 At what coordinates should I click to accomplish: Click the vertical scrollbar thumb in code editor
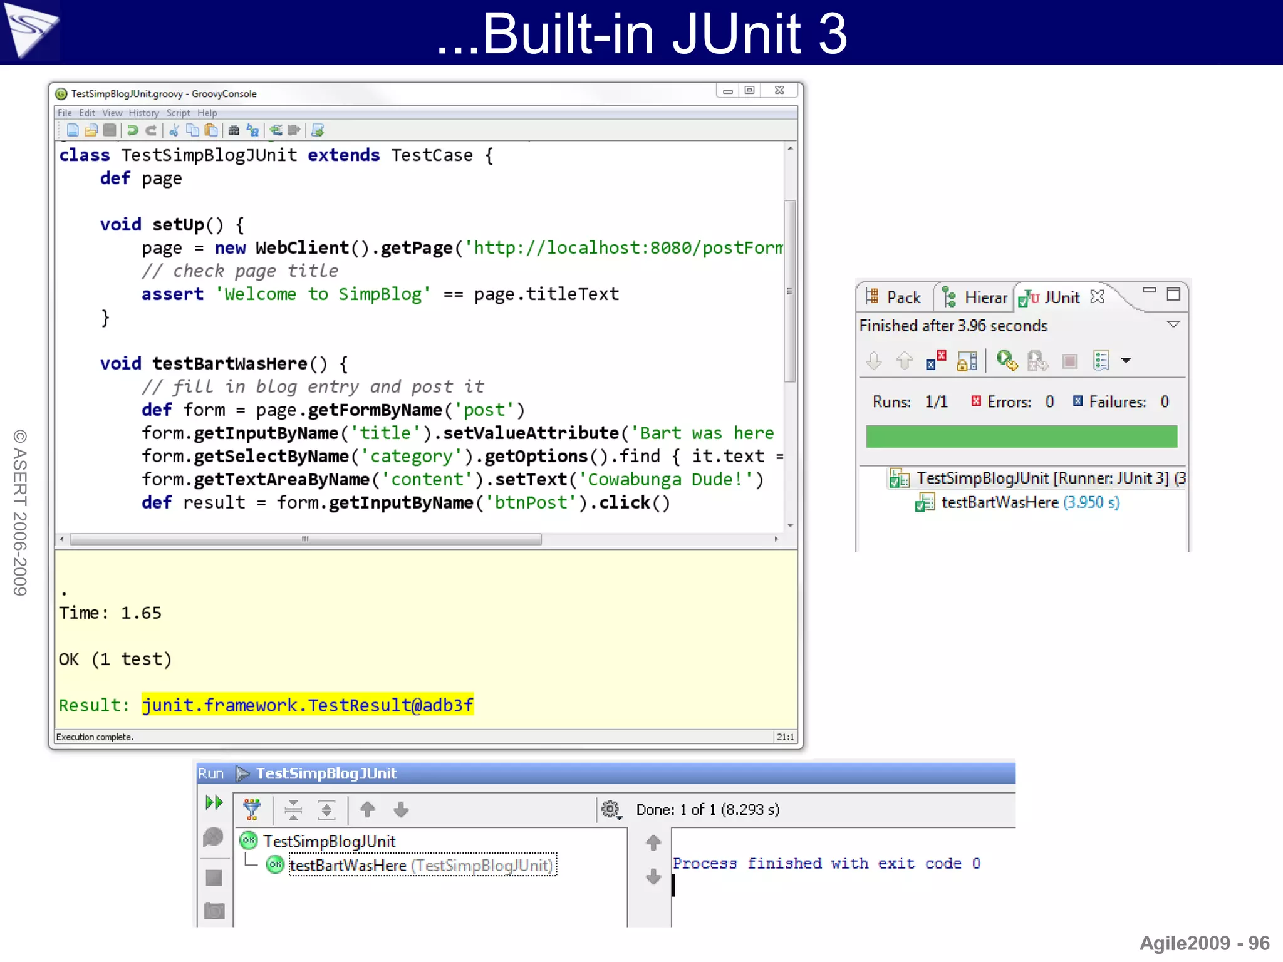pos(790,291)
